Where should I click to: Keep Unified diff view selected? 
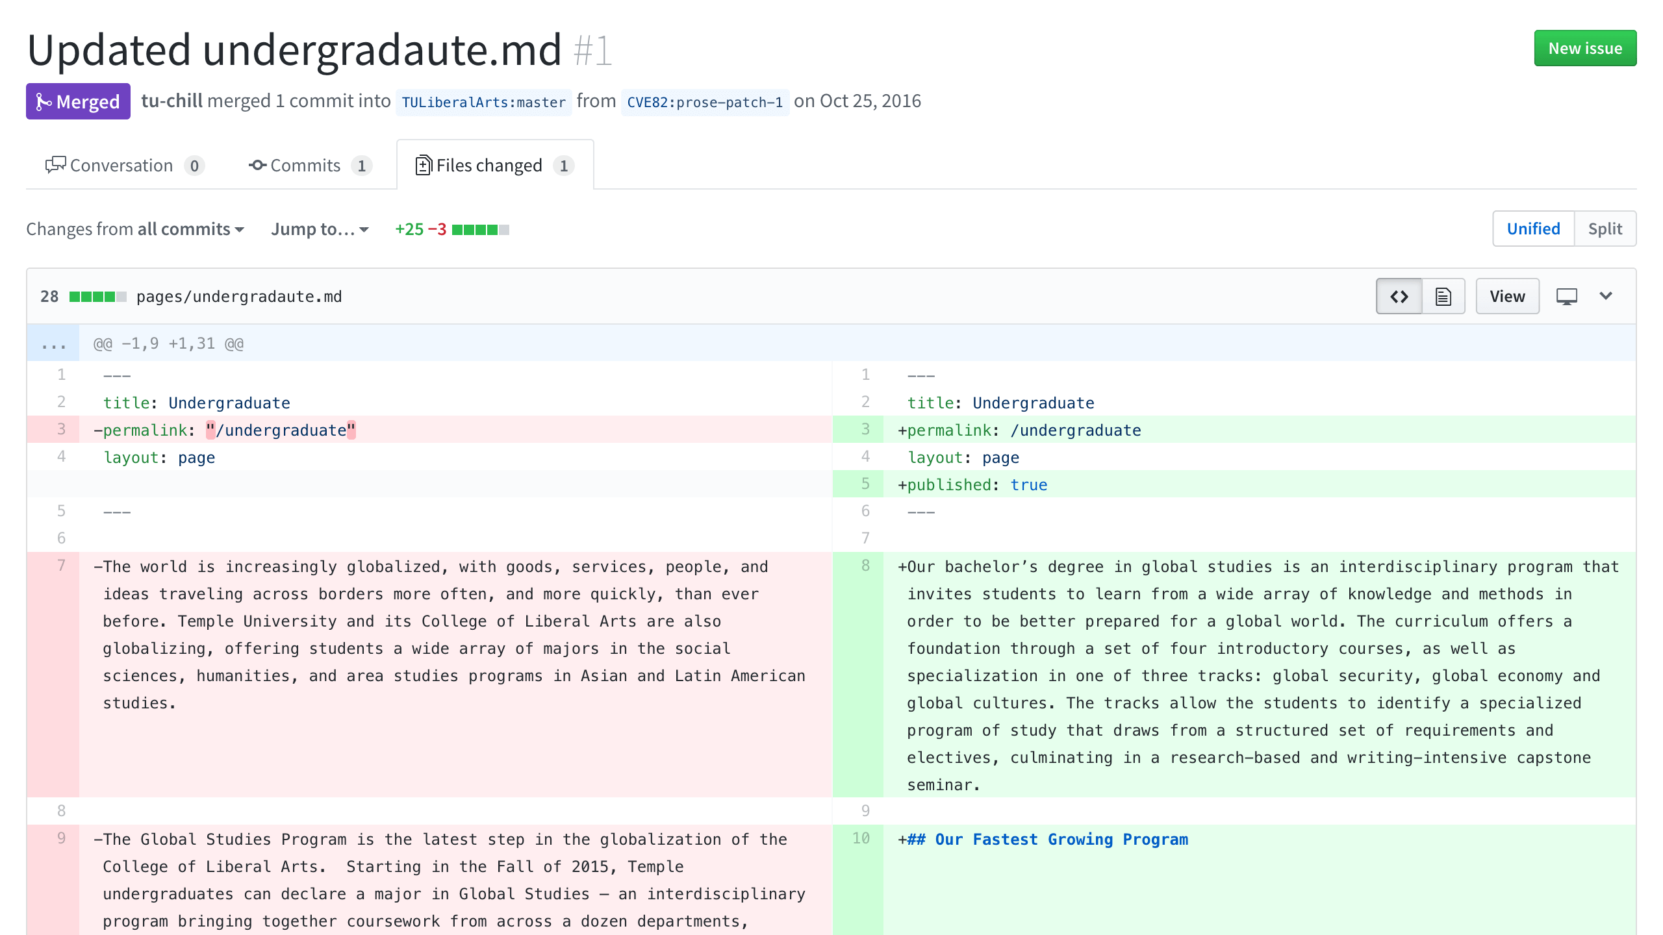click(x=1533, y=229)
